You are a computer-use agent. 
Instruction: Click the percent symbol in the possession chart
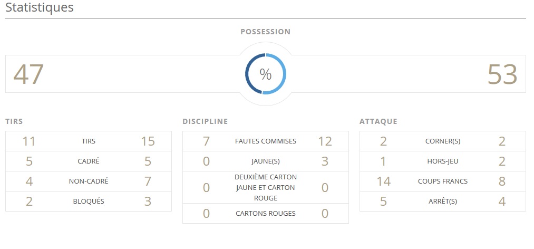pos(266,74)
